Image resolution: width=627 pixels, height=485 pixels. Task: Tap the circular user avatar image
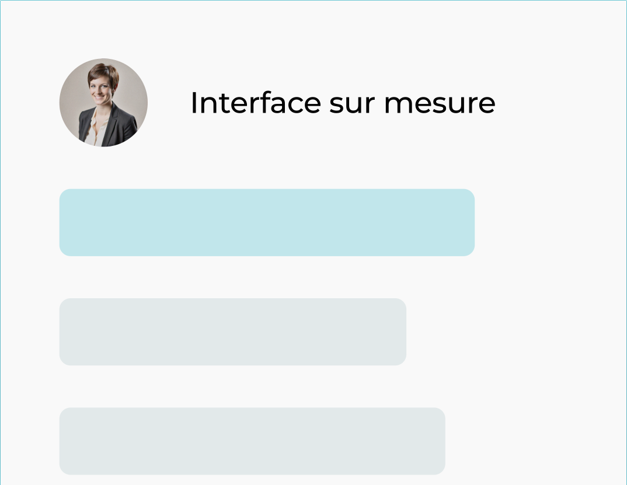tap(103, 103)
